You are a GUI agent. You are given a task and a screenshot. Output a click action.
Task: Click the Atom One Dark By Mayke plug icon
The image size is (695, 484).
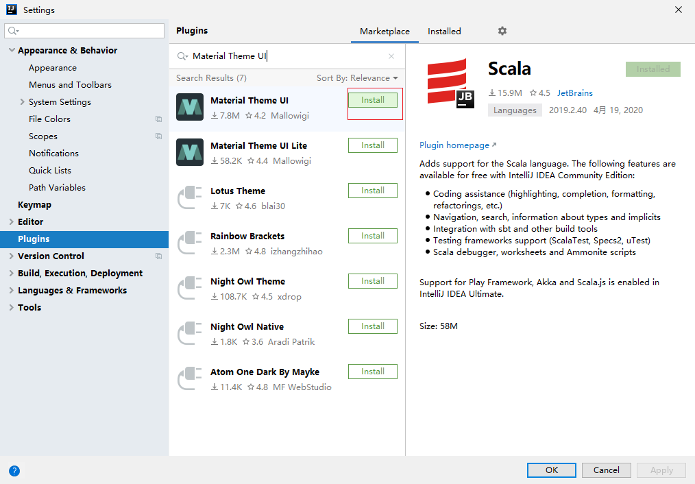click(x=190, y=378)
